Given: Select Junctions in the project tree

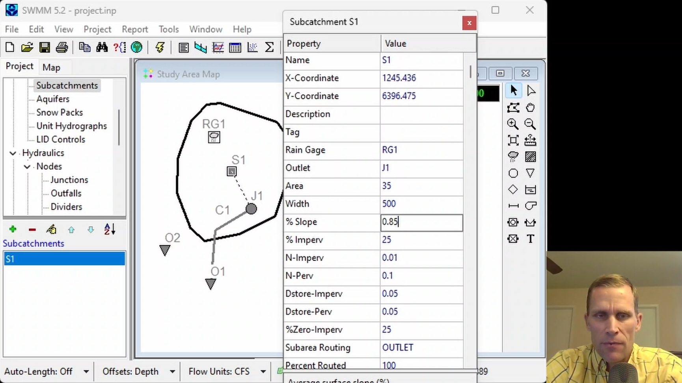Looking at the screenshot, I should pos(69,180).
